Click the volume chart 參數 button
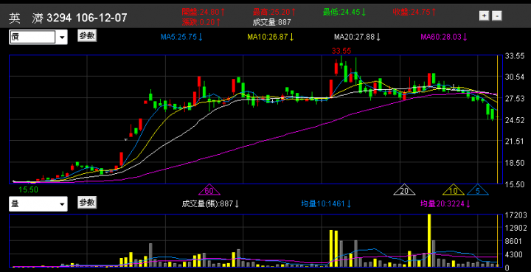This screenshot has height=272, width=531. click(x=87, y=203)
